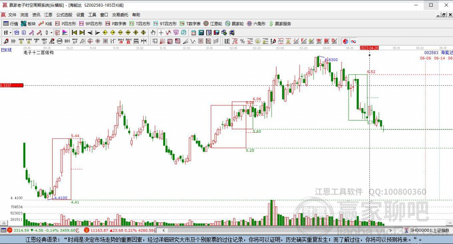Open the calculator icon
Image resolution: width=453 pixels, height=244 pixels.
point(201,33)
